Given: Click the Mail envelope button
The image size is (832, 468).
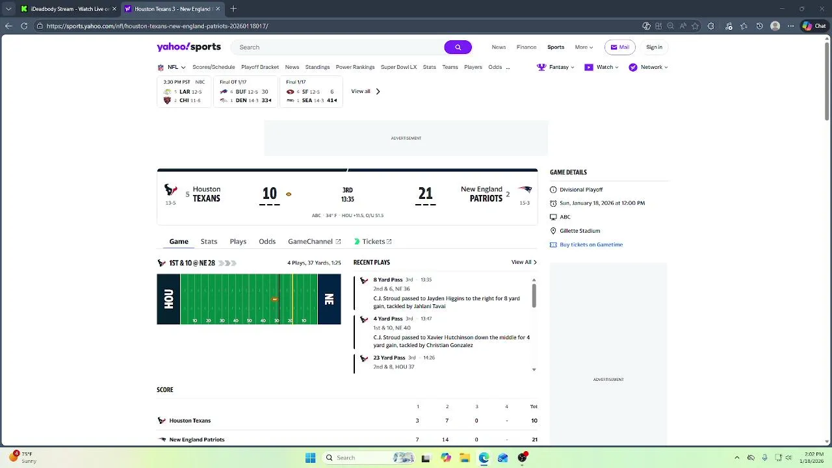Looking at the screenshot, I should tap(619, 47).
